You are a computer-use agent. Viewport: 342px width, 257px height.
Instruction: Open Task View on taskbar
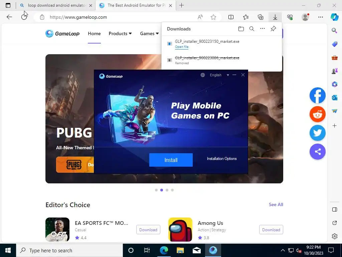point(147,250)
